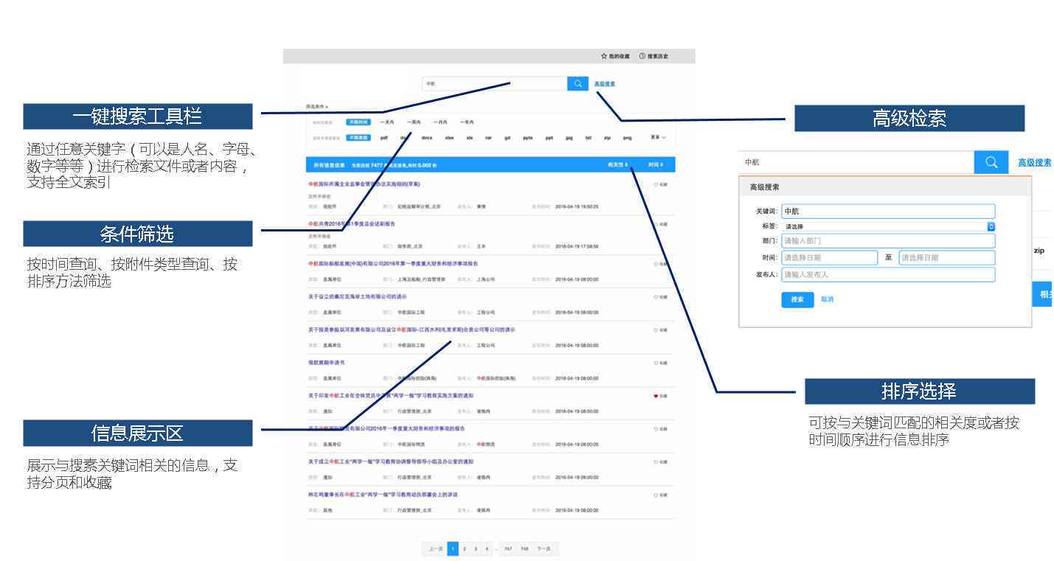Screen dimensions: 1054x561
Task: Select the 一年内 time filter
Action: [x=467, y=122]
